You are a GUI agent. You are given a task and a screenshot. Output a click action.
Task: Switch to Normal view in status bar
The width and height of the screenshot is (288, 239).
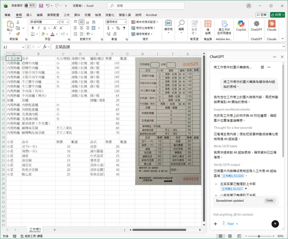click(x=221, y=236)
